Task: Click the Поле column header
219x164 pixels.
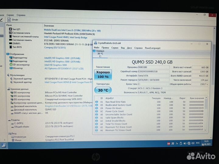Action: [9, 25]
